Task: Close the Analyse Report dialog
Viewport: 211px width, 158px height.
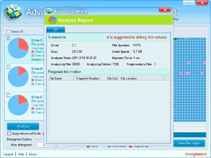Action: 165,10
